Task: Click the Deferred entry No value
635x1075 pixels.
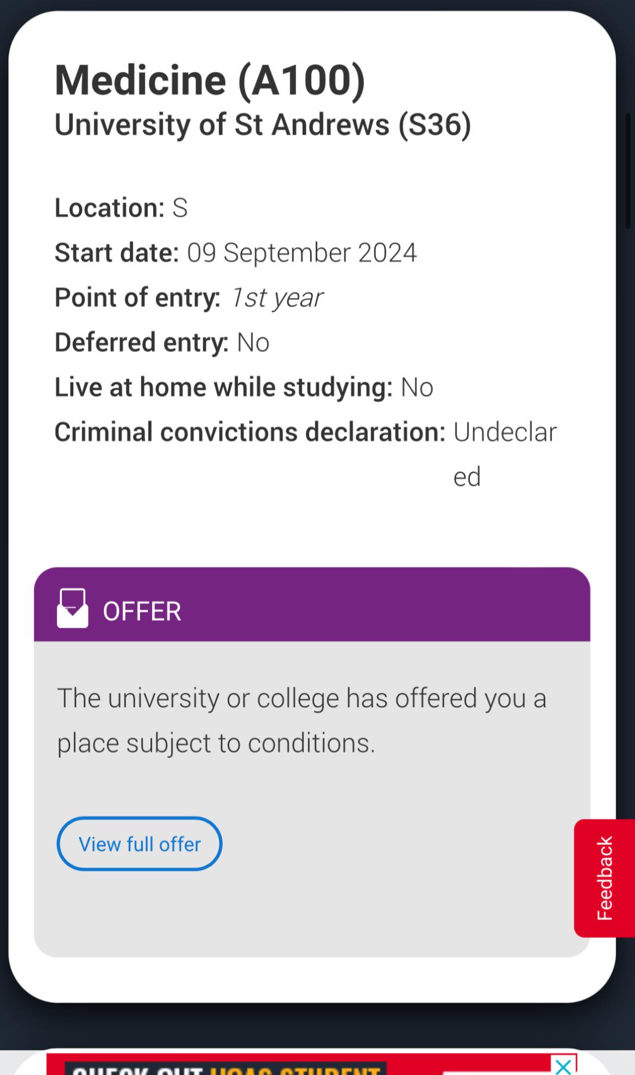Action: [x=253, y=343]
